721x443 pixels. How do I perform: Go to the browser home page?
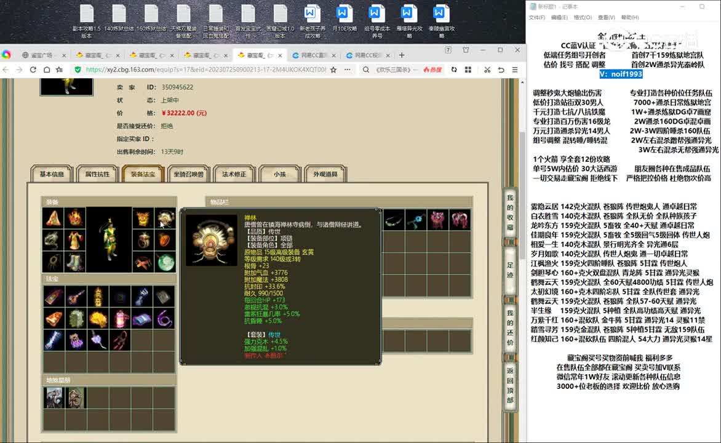point(46,70)
